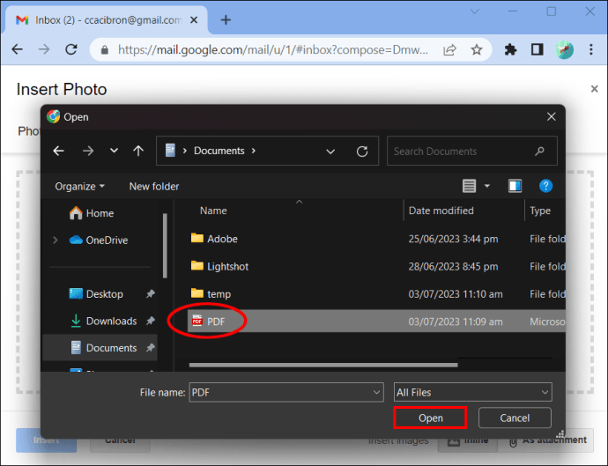Click the File name input field

click(286, 392)
